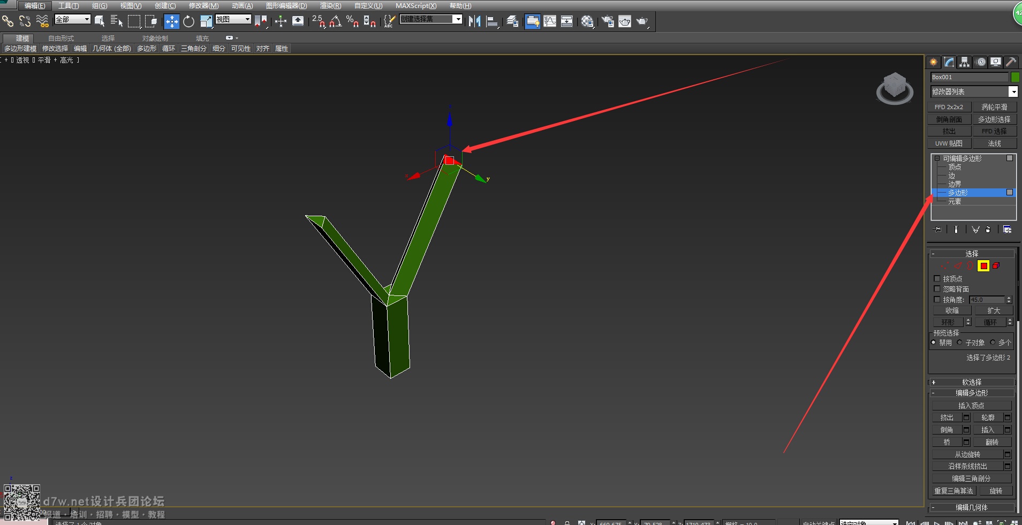Click the Unlink Selection icon
Screen dimensions: 1022x525
[x=25, y=21]
